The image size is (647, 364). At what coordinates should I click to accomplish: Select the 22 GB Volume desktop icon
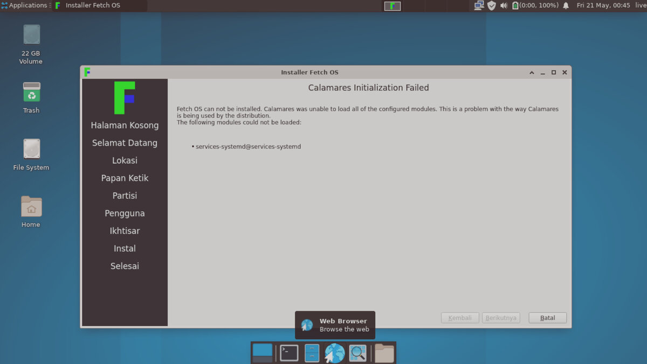31,44
